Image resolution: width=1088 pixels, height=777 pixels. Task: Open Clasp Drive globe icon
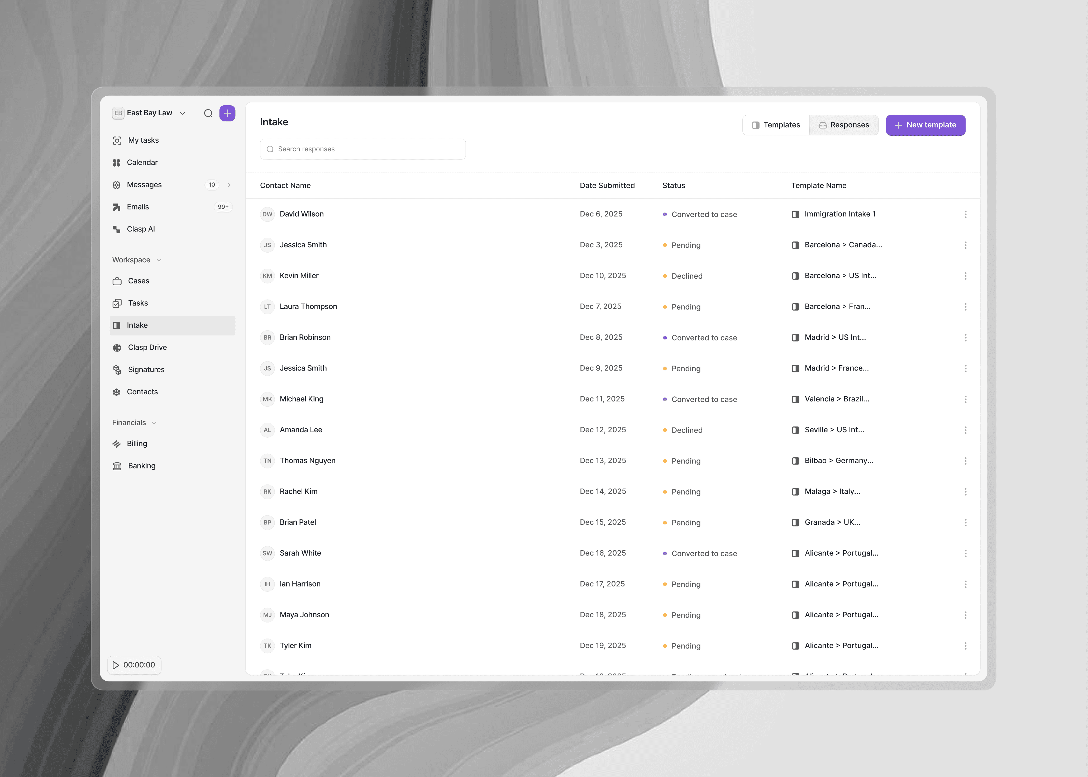click(117, 347)
